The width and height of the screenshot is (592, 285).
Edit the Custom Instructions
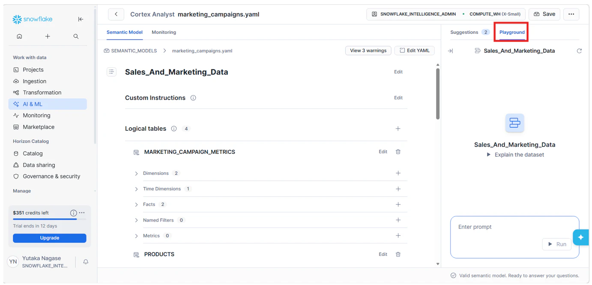coord(398,98)
